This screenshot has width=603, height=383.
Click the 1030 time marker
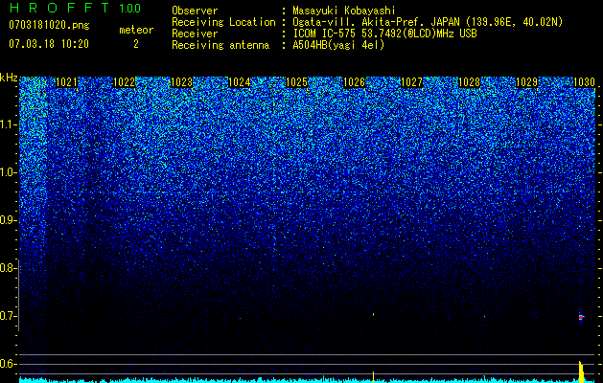pos(584,82)
